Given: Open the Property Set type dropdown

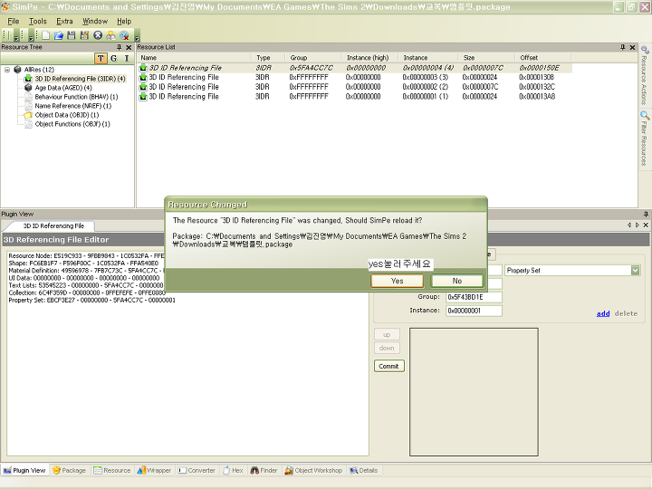Looking at the screenshot, I should point(635,270).
